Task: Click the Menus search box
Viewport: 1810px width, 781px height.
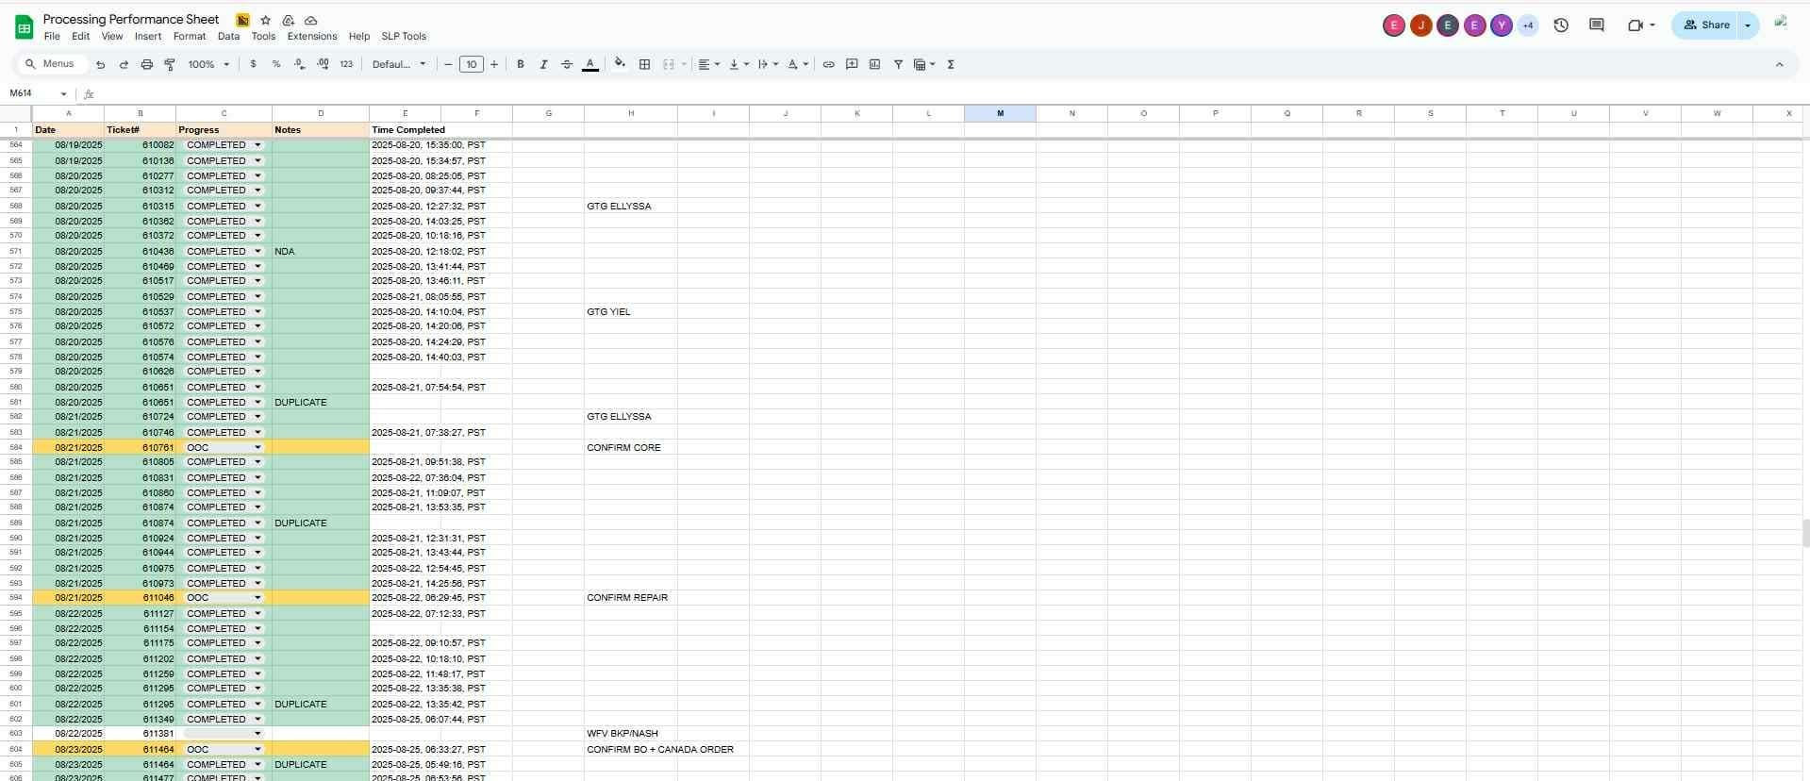Action: point(52,64)
